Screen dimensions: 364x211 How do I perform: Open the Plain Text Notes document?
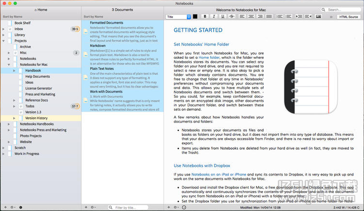(123, 77)
